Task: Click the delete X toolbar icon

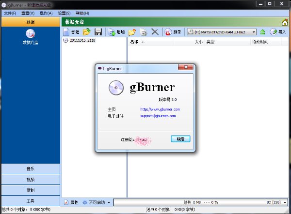Action: click(x=155, y=32)
